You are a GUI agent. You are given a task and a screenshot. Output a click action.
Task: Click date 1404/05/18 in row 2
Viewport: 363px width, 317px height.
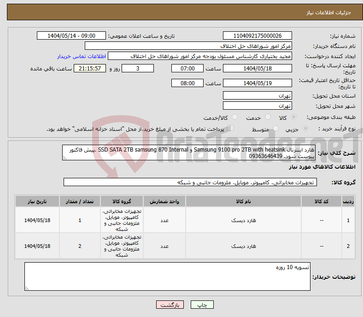click(x=37, y=246)
